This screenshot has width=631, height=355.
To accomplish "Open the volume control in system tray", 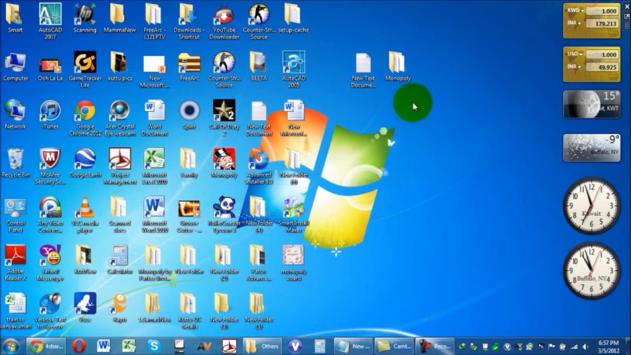I will (585, 347).
